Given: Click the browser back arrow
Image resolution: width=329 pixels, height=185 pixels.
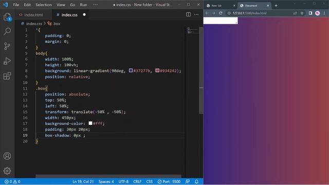Looking at the screenshot, I should (x=207, y=13).
